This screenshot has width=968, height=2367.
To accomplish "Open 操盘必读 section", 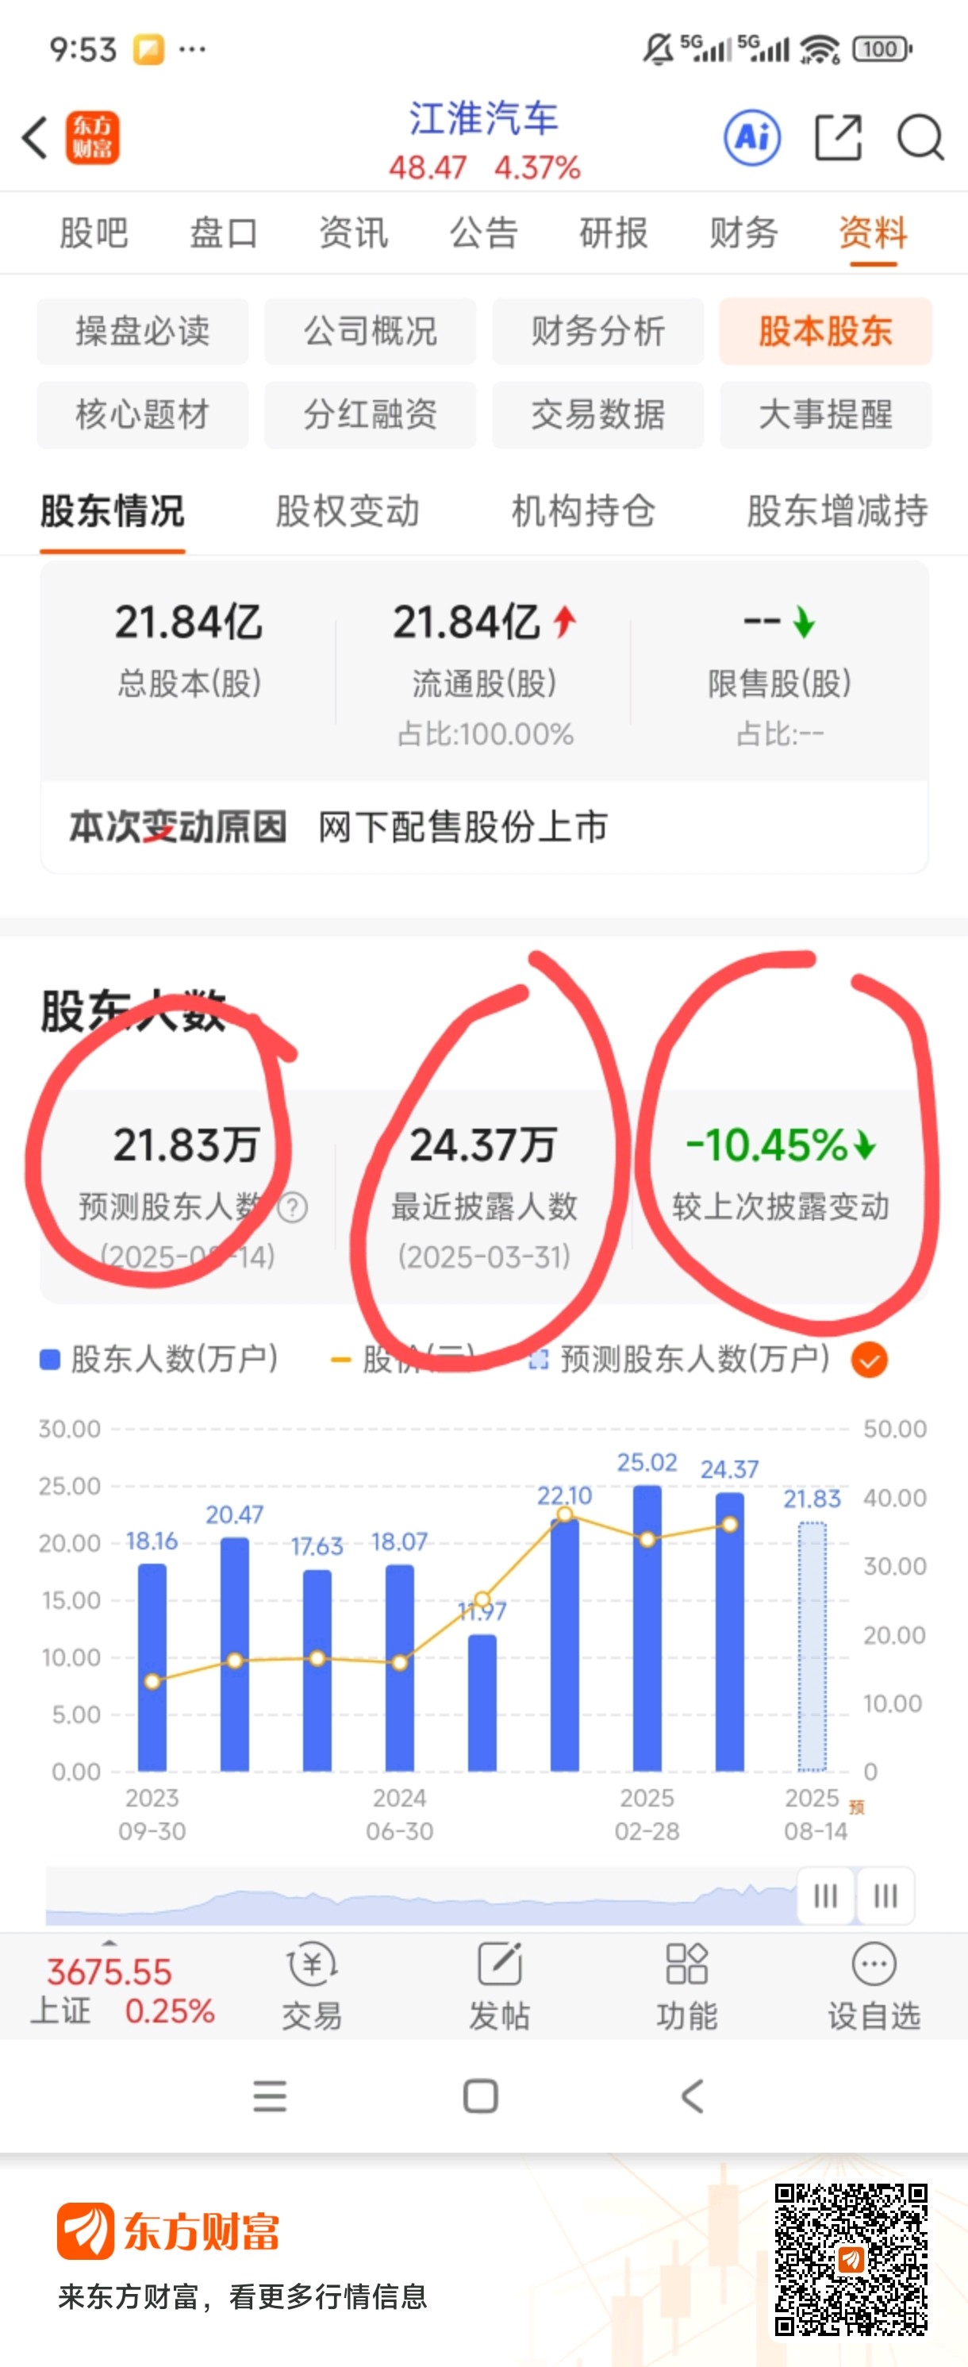I will pos(142,331).
